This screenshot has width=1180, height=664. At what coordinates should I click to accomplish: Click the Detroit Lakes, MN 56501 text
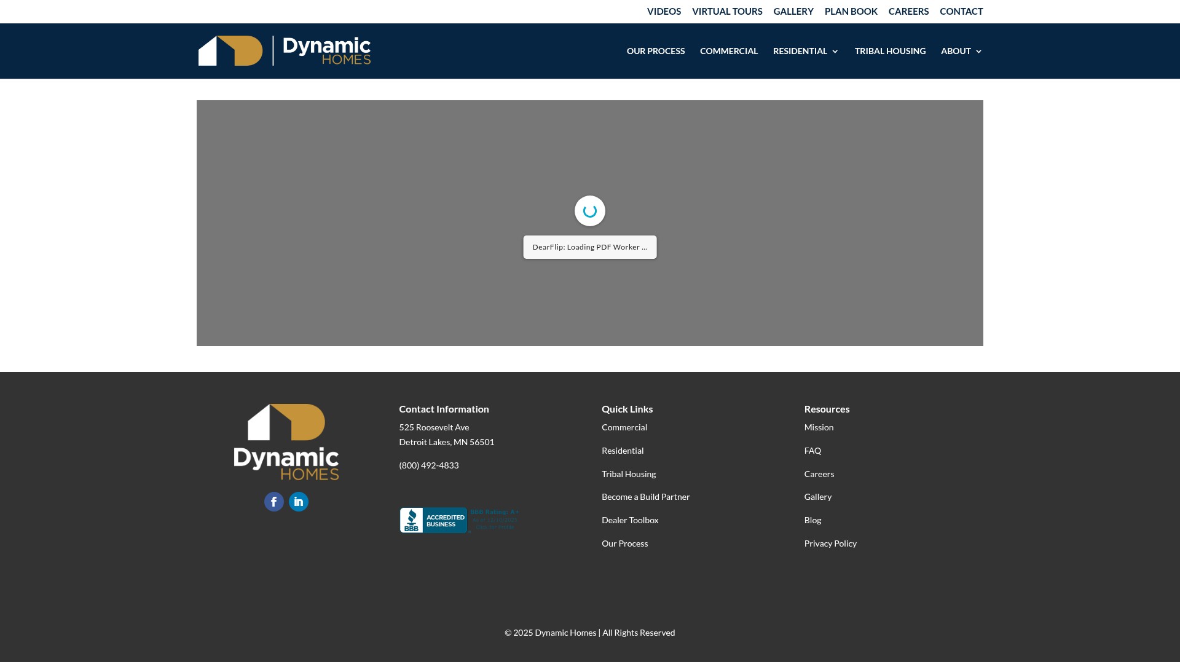point(447,442)
